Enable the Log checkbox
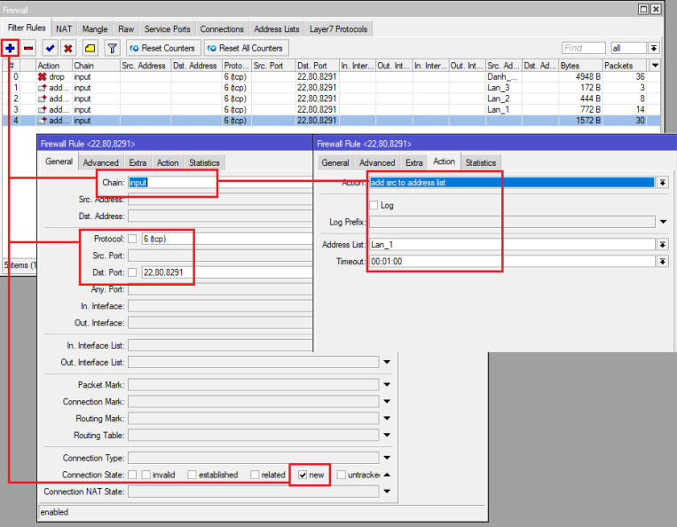677x527 pixels. [374, 205]
